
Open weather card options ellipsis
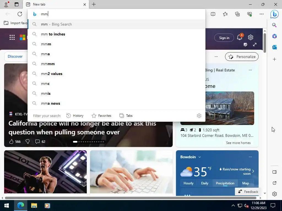[250, 157]
